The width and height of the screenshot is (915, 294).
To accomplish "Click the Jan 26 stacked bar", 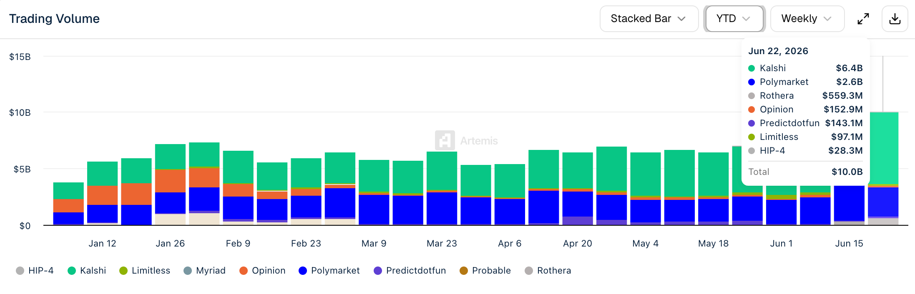I will point(170,184).
